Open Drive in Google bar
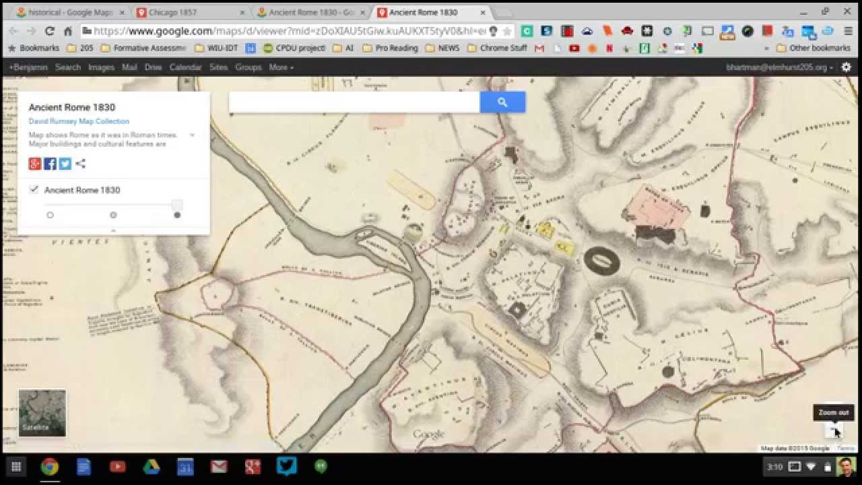 (153, 67)
